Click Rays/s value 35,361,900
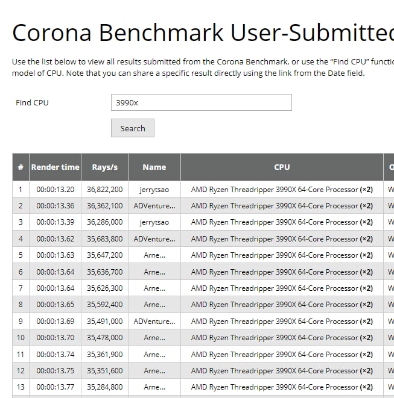This screenshot has width=394, height=398. coord(104,354)
